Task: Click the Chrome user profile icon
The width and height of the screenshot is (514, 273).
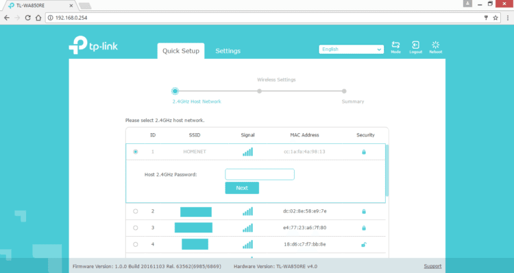Action: 467,3
